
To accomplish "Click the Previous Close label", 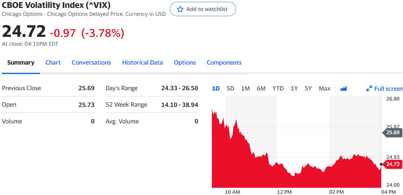I will tap(21, 88).
